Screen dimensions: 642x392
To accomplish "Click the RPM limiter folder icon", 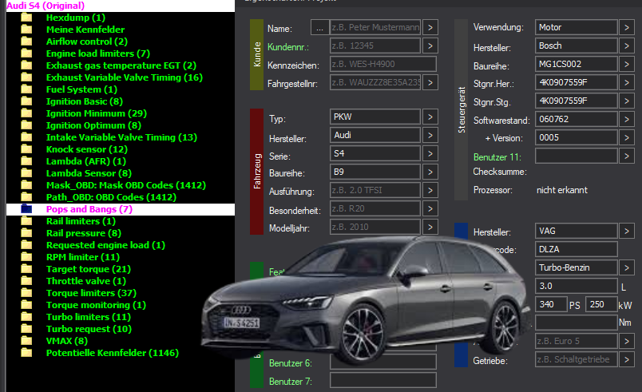I will pyautogui.click(x=26, y=257).
